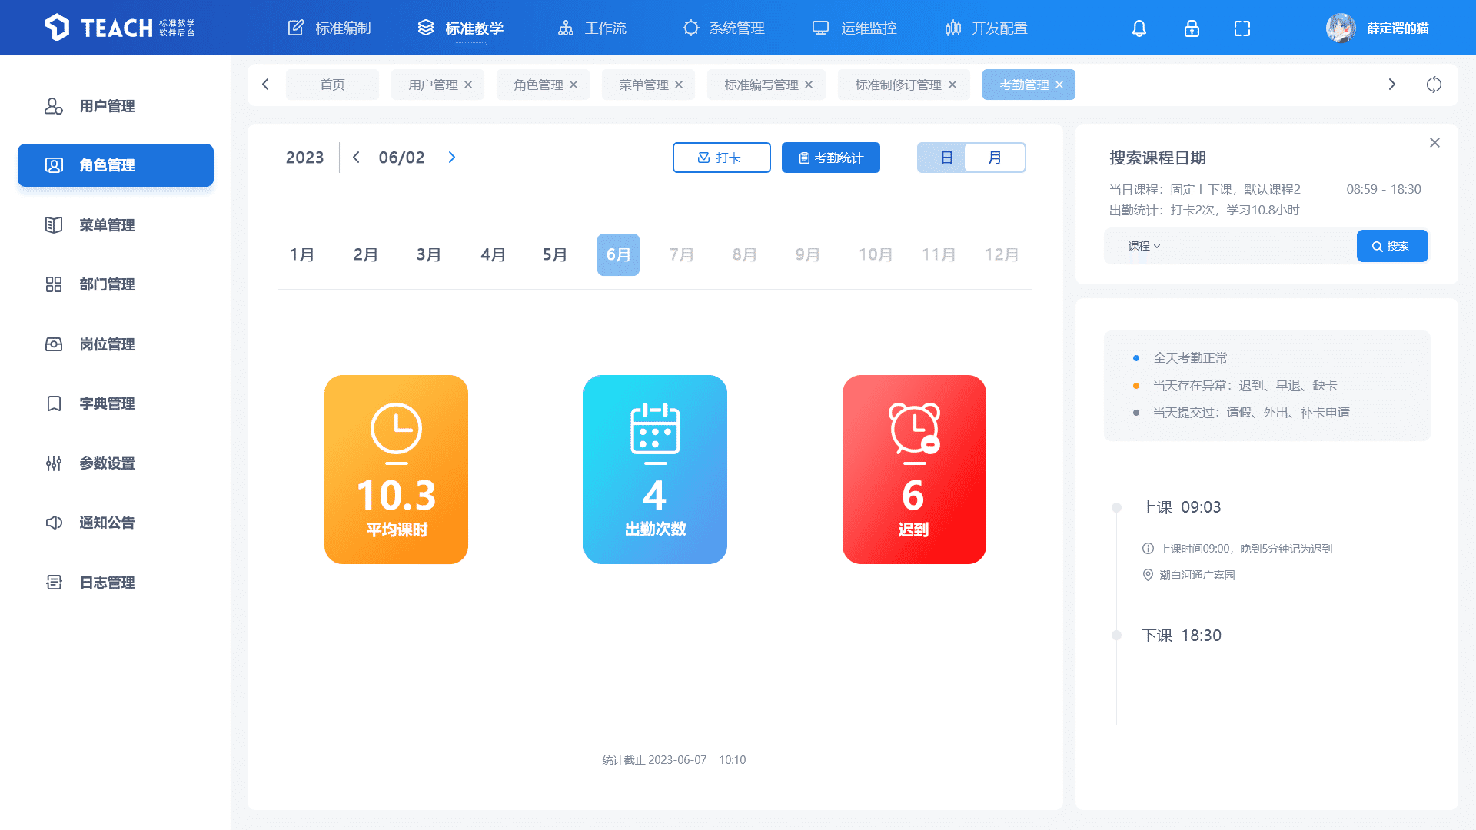Click the blue attendance count card
Screen dimensions: 1476x830
pos(655,470)
